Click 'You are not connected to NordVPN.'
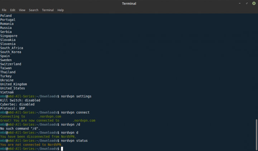This screenshot has height=151, width=258. 32,145
